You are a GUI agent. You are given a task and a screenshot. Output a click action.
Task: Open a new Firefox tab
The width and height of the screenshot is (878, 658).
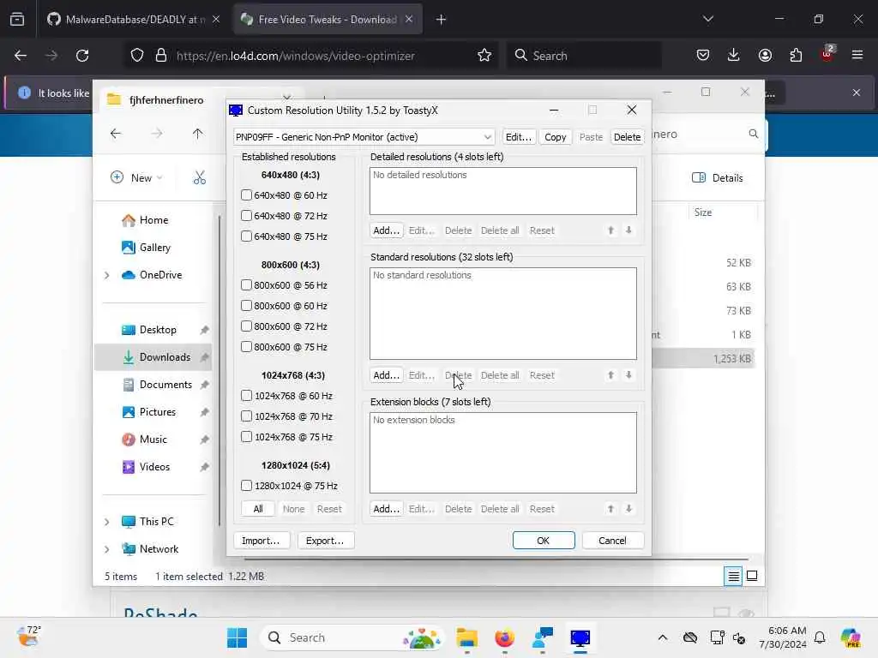coord(442,20)
